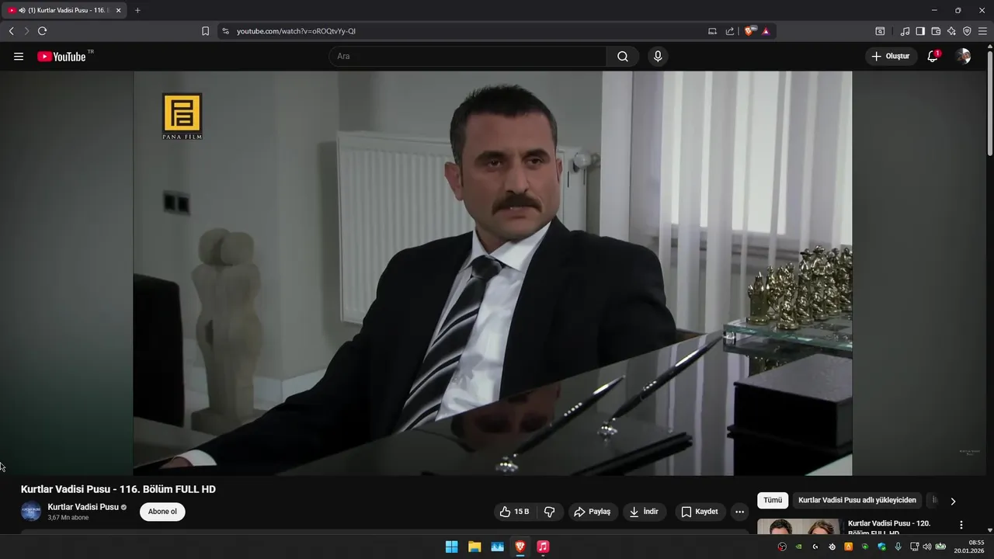Open the Apple Music taskbar icon
Screen dimensions: 994x559
[x=543, y=547]
